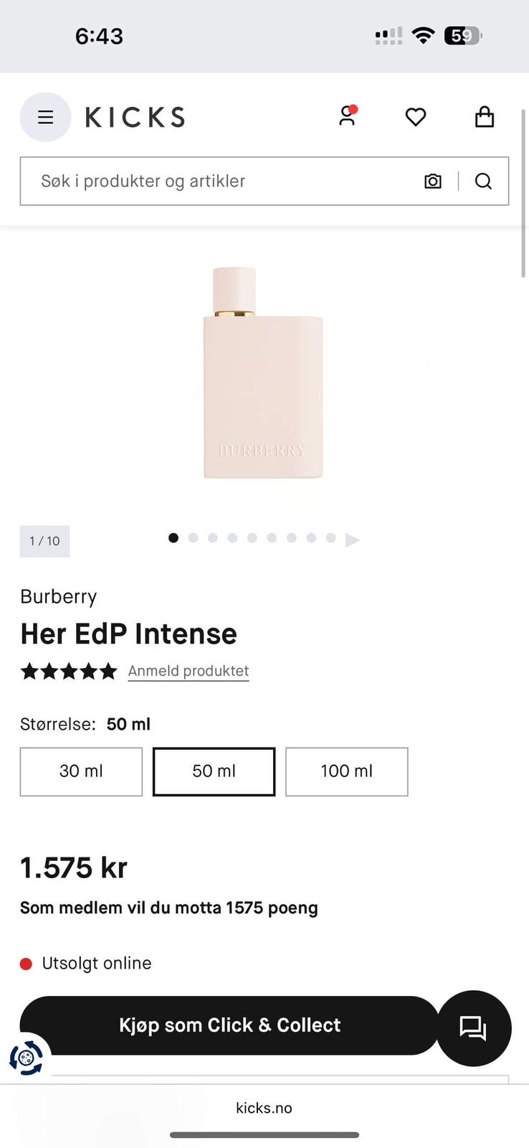Click the Anmeld produktet link
Viewport: 529px width, 1148px height.
[189, 671]
